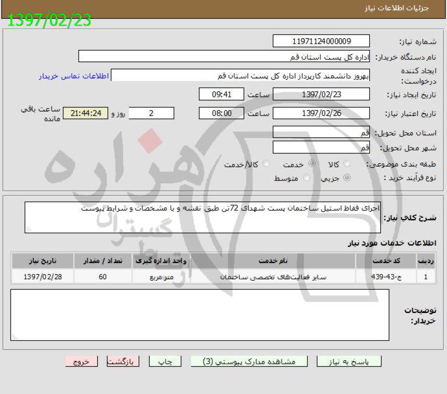Click the شهر محل تحویل field
This screenshot has width=447, height=394.
(x=321, y=147)
